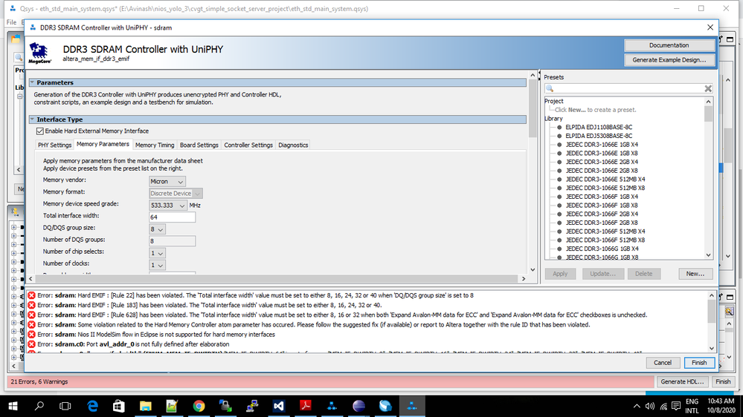This screenshot has width=743, height=417.
Task: Click the error icon beside Rule 22 message
Action: point(31,295)
